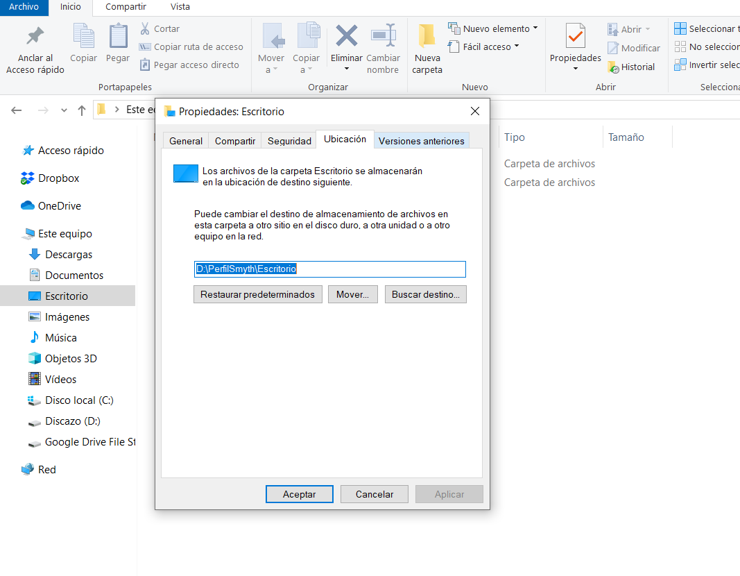Switch to the Seguridad tab
Screen dimensions: 740x576
(x=289, y=141)
